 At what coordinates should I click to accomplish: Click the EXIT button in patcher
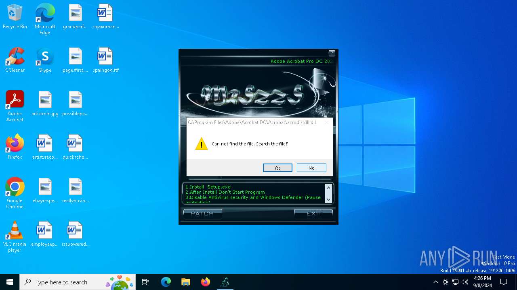pos(313,214)
